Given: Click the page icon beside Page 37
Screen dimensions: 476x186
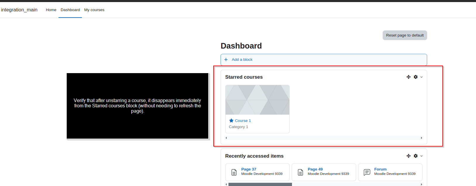Looking at the screenshot, I should (234, 172).
